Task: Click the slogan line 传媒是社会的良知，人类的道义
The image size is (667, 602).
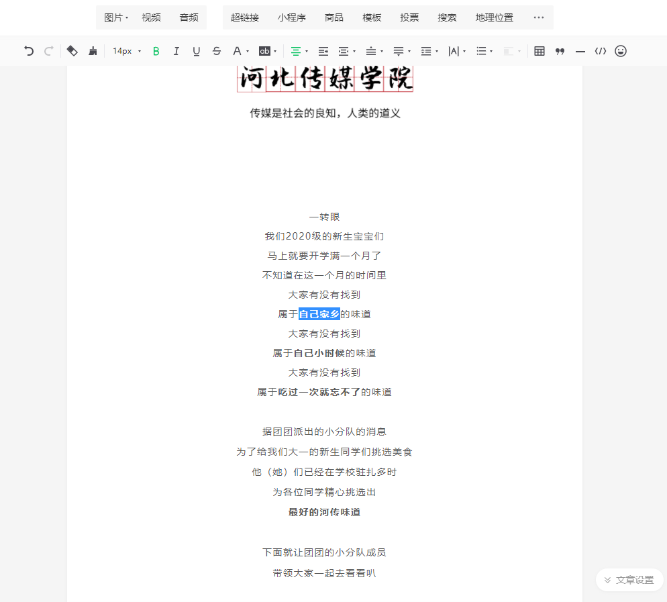Action: 325,113
